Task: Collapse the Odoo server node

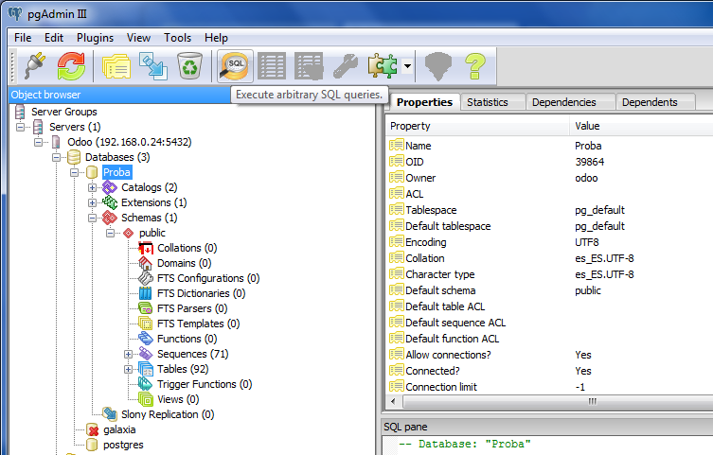Action: click(x=38, y=142)
